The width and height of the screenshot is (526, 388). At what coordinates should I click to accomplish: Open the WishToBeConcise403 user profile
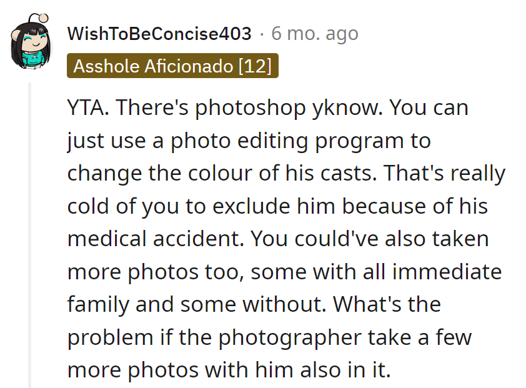tap(159, 33)
